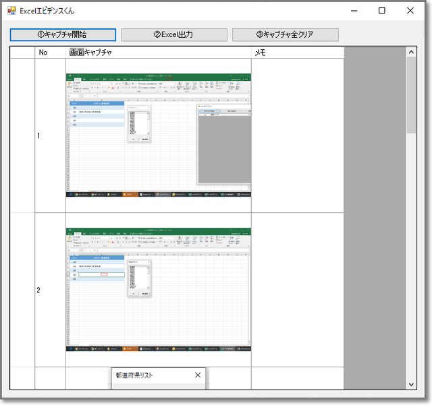The width and height of the screenshot is (432, 405).
Task: Click the メモ cell of row 2
Action: 297,290
